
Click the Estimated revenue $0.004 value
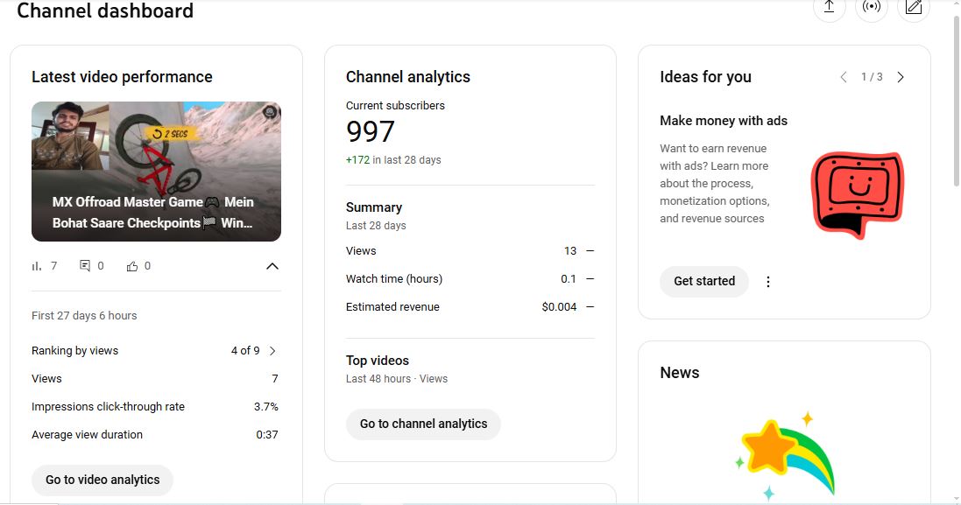[x=559, y=307]
